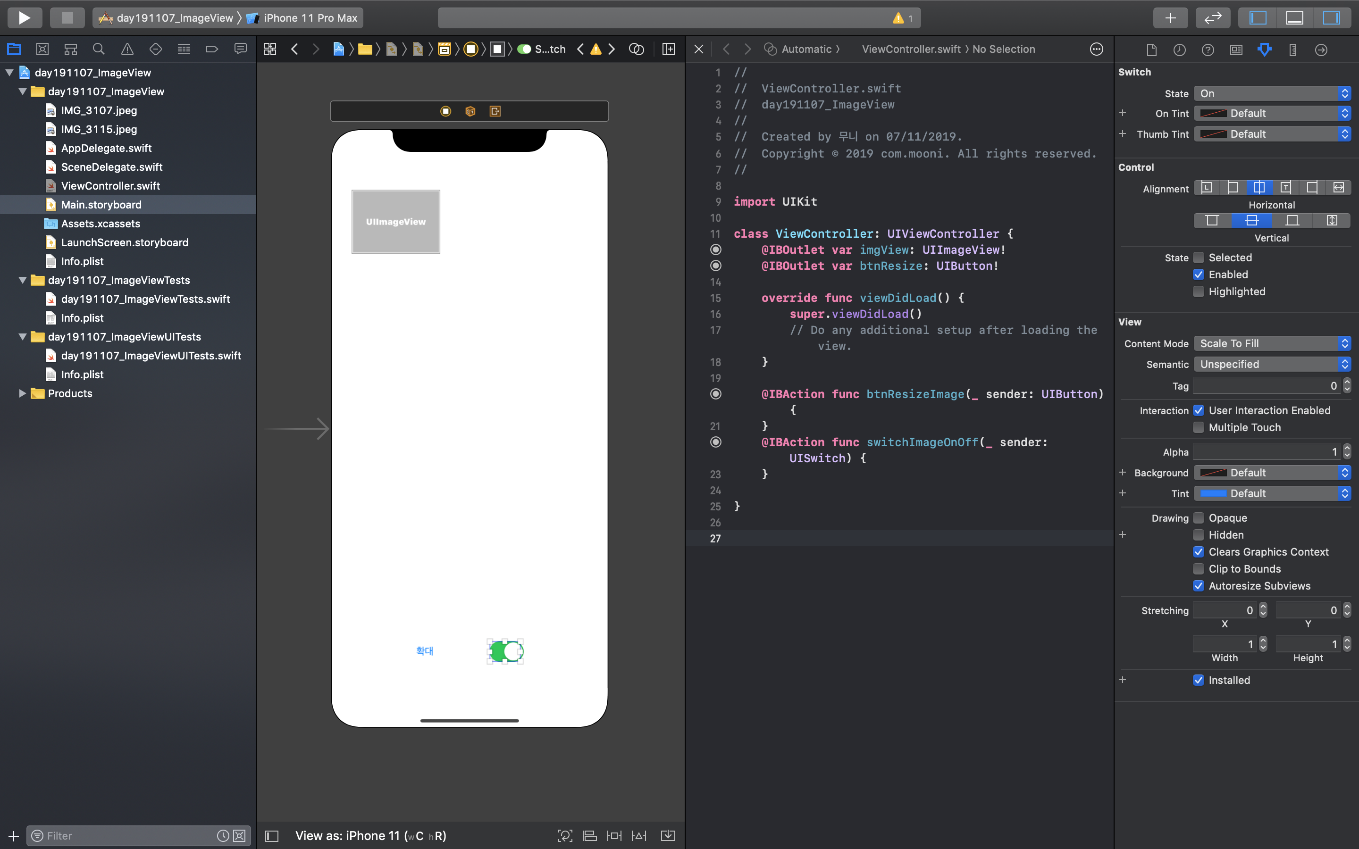Toggle the document outline panel icon
1359x849 pixels.
point(272,835)
